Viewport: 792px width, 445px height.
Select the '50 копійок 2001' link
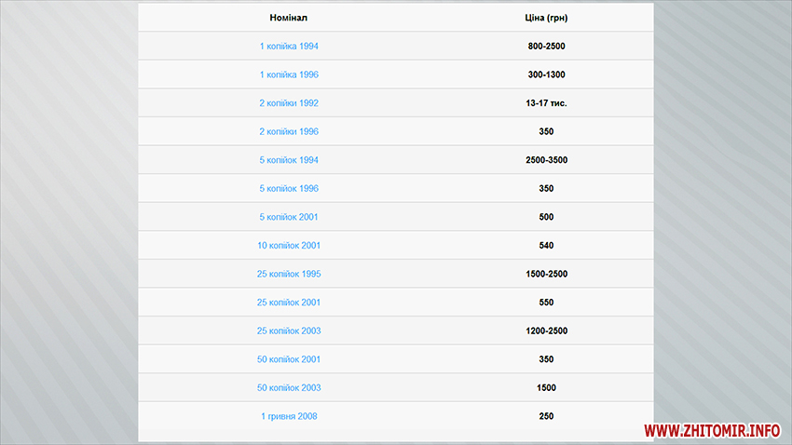pos(289,359)
